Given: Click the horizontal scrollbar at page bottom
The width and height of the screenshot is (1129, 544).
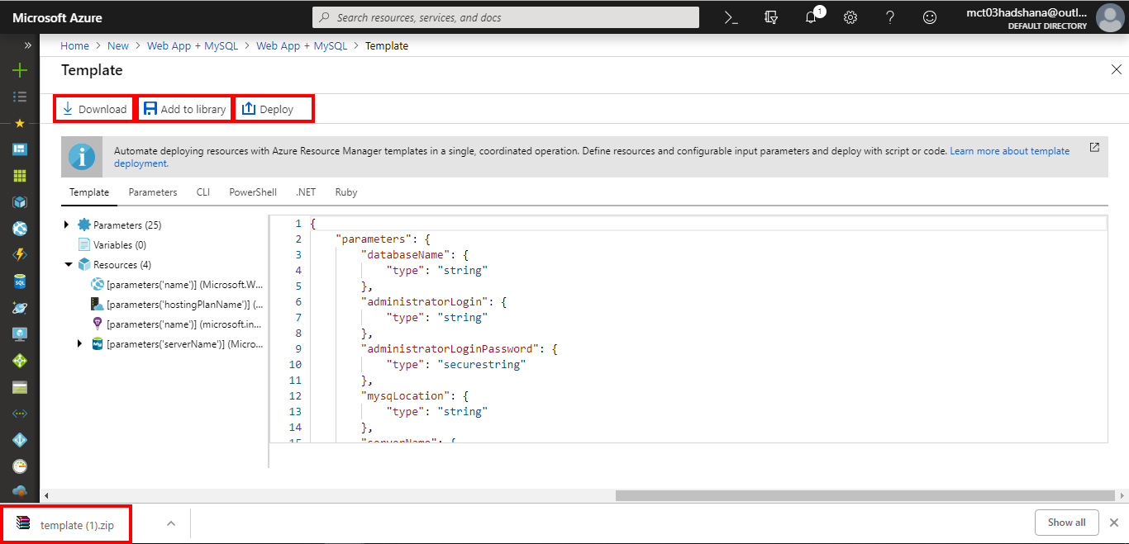Looking at the screenshot, I should (865, 495).
